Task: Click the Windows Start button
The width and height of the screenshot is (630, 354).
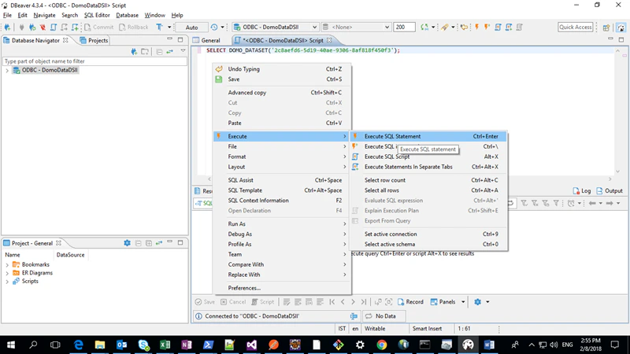Action: [11, 345]
